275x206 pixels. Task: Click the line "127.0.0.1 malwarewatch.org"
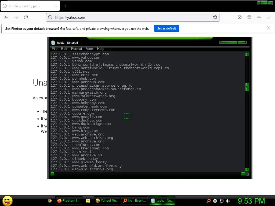[79, 93]
